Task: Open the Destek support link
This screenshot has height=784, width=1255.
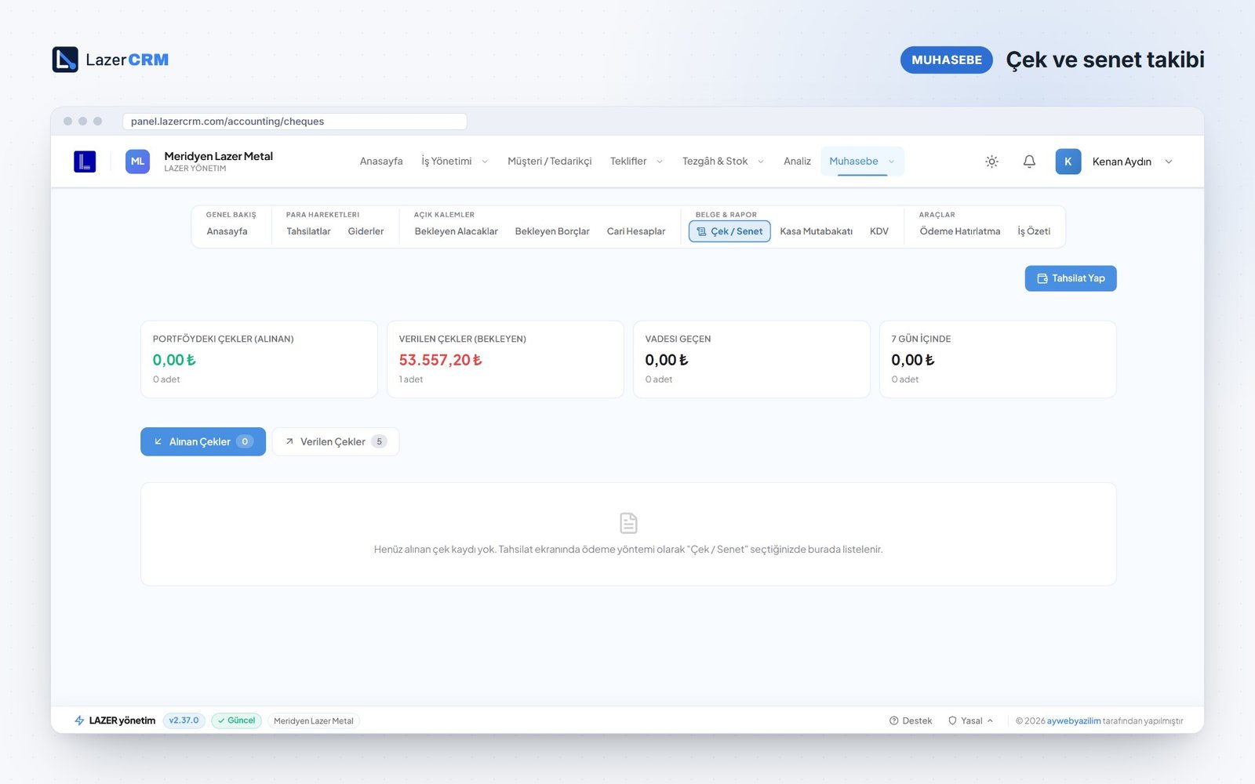Action: pos(911,720)
